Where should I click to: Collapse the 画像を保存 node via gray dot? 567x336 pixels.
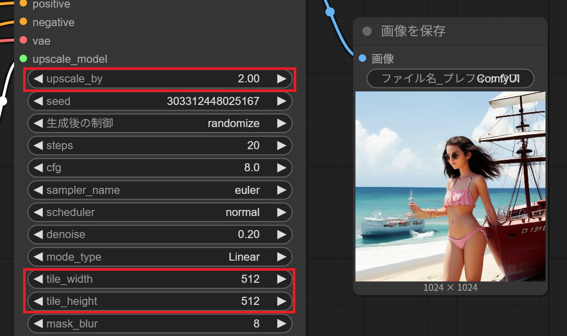coord(367,31)
